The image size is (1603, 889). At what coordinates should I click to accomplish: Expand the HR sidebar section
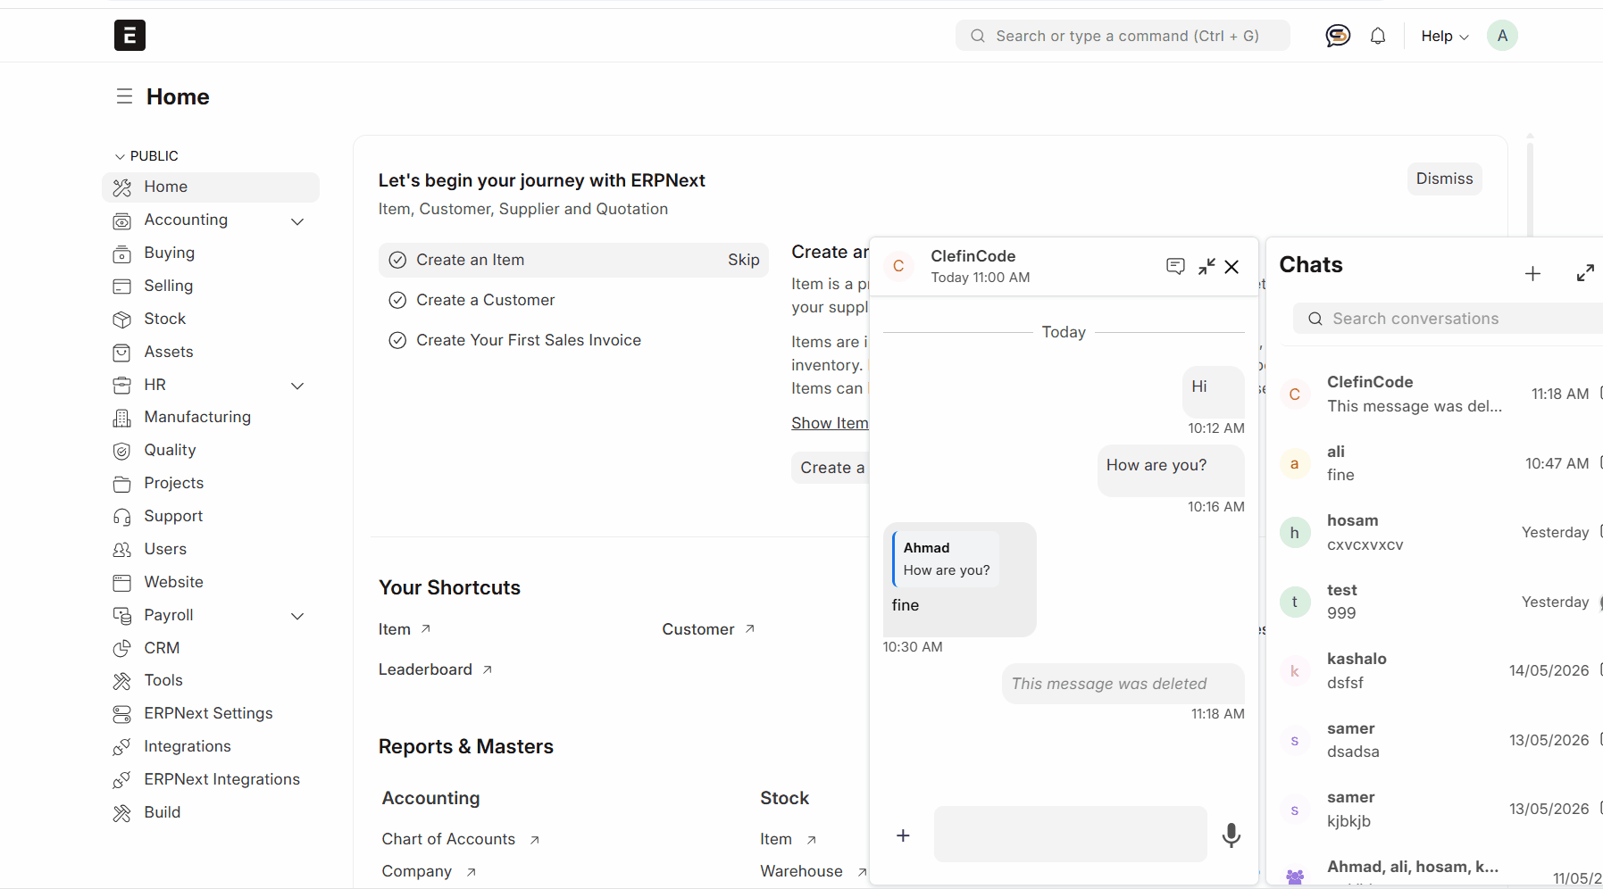click(x=298, y=386)
